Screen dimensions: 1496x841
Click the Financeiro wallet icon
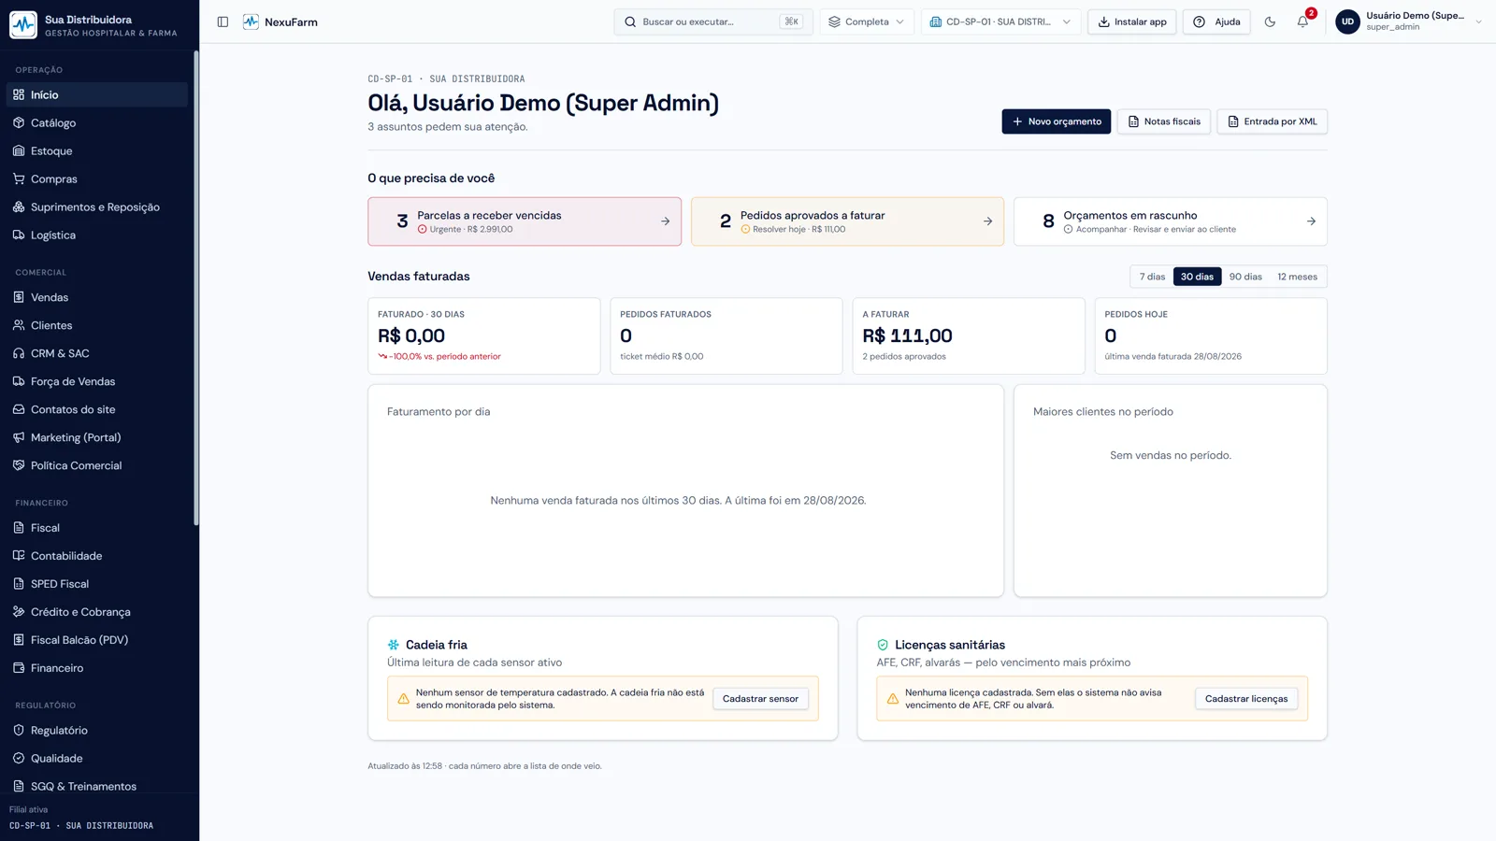click(19, 668)
